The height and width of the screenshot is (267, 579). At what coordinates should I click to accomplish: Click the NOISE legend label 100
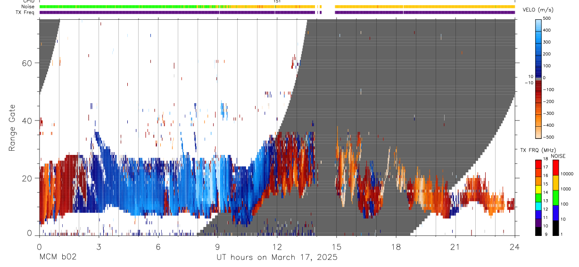[x=564, y=204]
